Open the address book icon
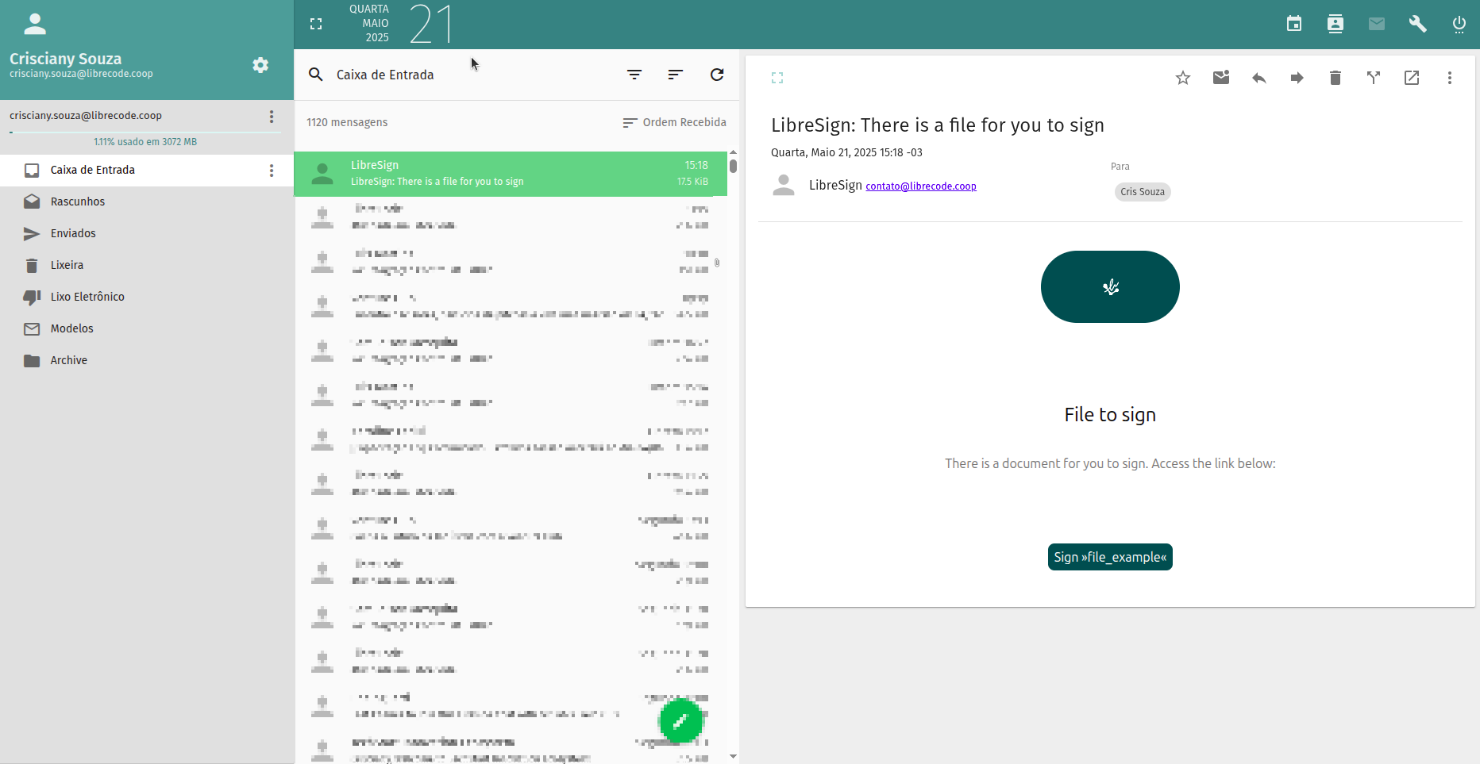The height and width of the screenshot is (764, 1480). click(x=1335, y=24)
